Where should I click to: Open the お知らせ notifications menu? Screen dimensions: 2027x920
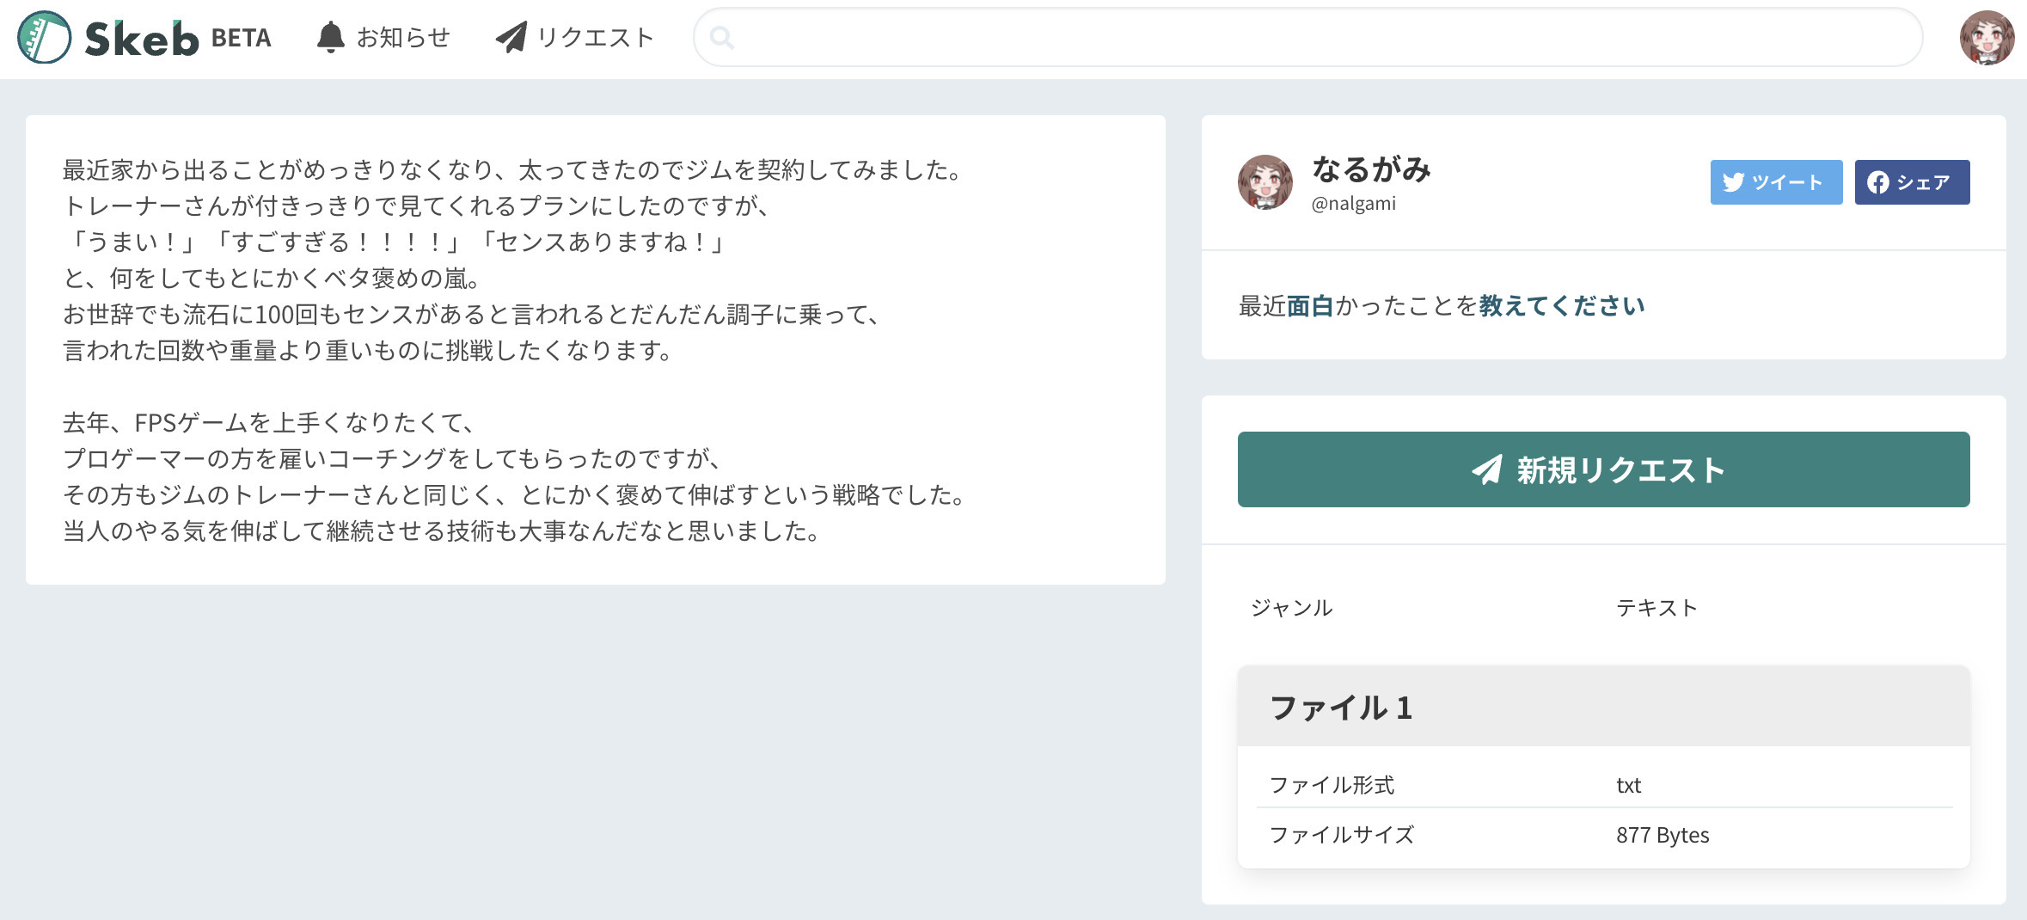tap(383, 38)
